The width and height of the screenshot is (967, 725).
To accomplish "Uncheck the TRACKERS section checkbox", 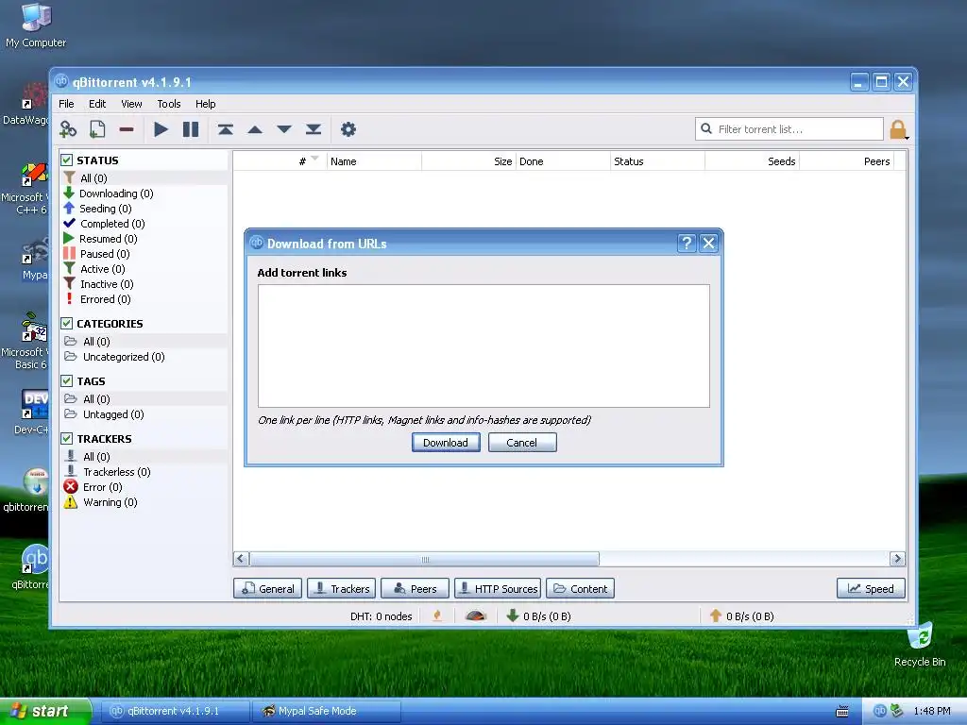I will (67, 438).
